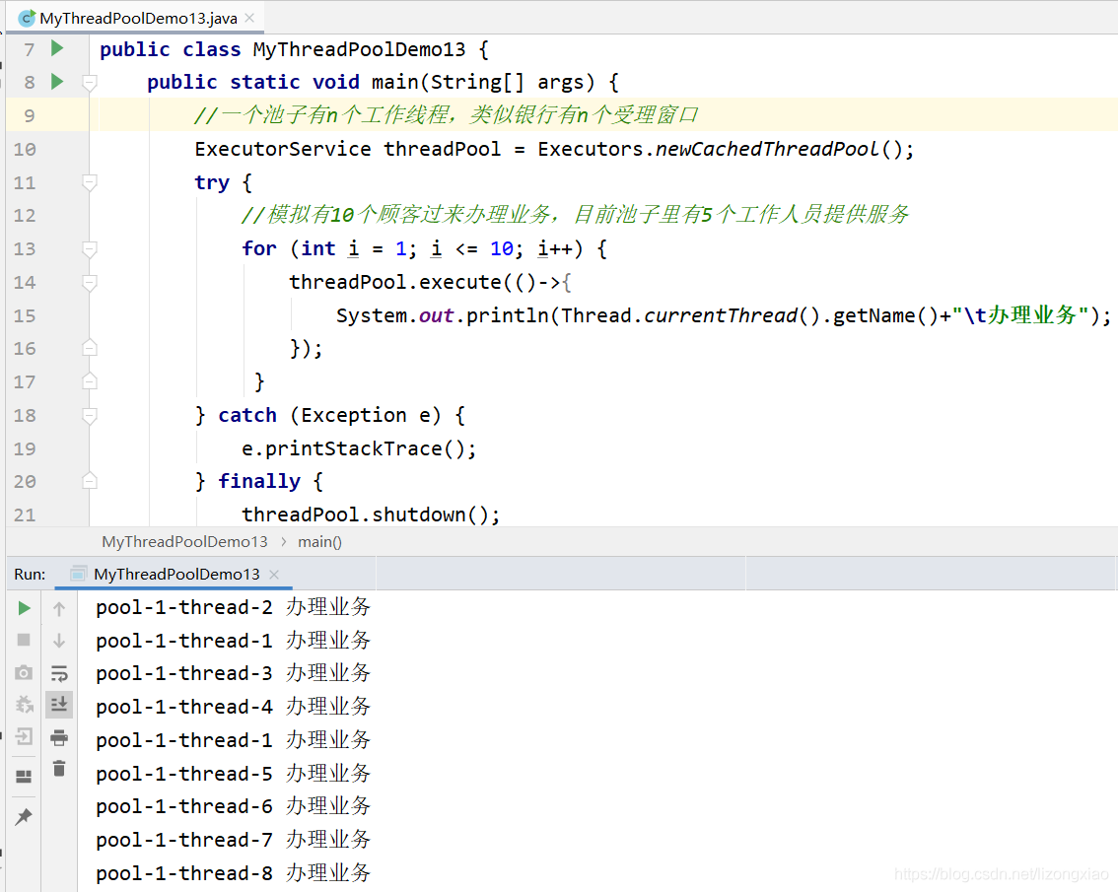Click the Stop process square icon
The image size is (1118, 892).
(25, 641)
